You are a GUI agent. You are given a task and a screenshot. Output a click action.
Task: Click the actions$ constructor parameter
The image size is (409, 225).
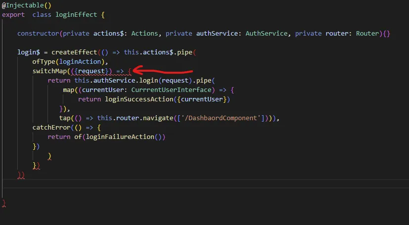click(108, 33)
